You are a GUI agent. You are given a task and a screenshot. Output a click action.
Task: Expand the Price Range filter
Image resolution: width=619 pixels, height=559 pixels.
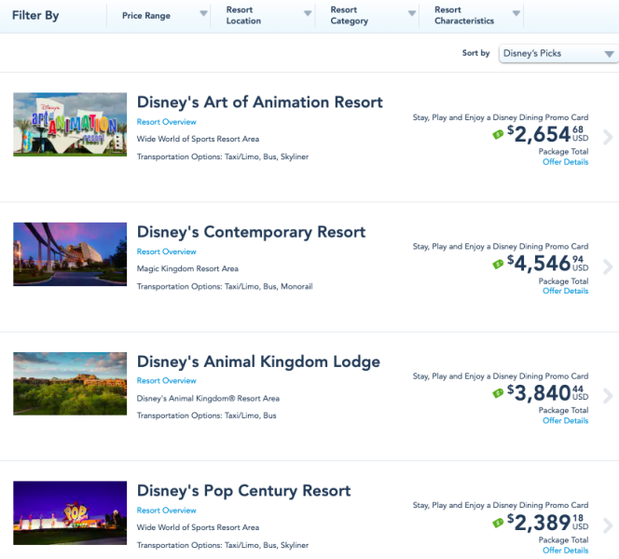[x=163, y=16]
